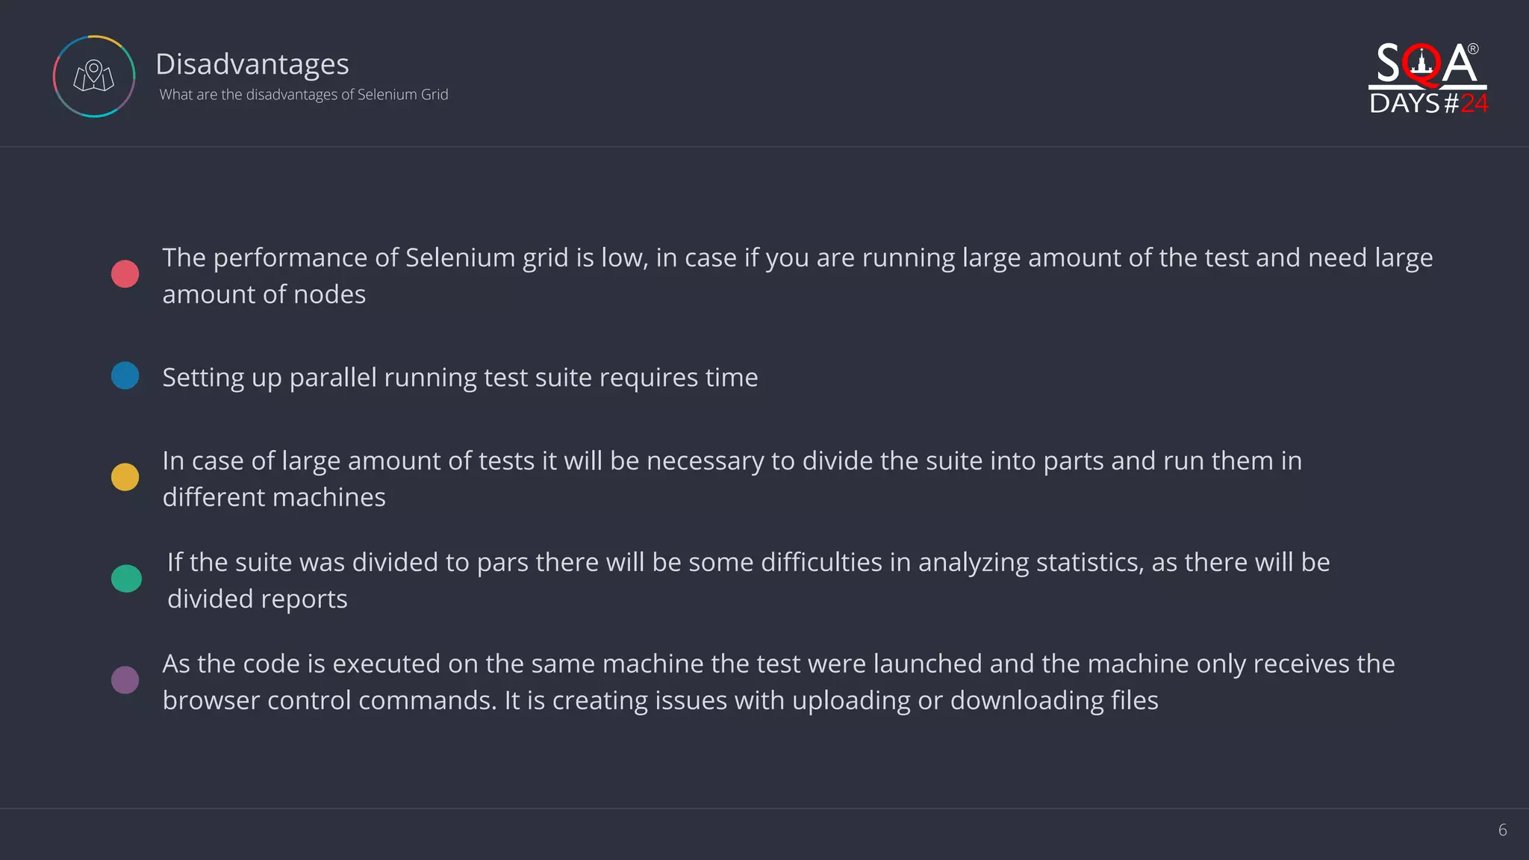The width and height of the screenshot is (1529, 860).
Task: Click the registered trademark symbol on logo
Action: pyautogui.click(x=1473, y=49)
